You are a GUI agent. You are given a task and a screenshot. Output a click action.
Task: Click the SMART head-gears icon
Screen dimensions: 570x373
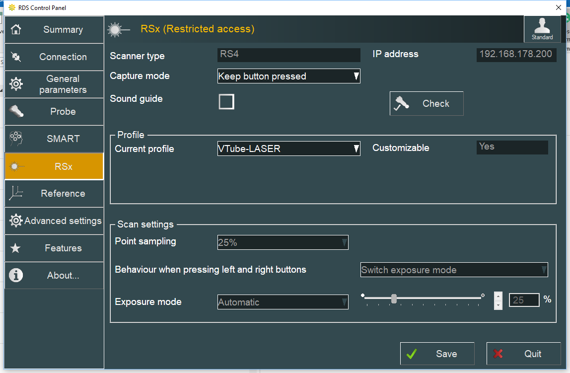coord(16,139)
